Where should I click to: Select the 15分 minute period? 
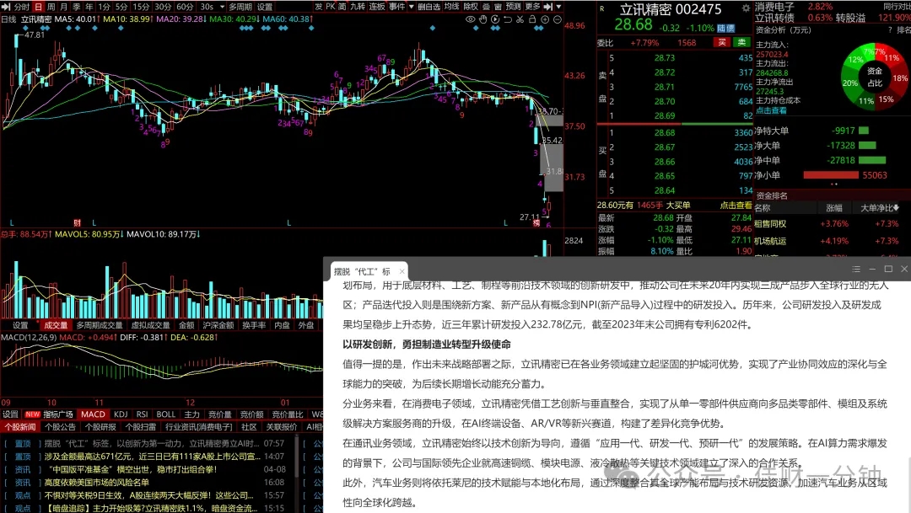(141, 7)
